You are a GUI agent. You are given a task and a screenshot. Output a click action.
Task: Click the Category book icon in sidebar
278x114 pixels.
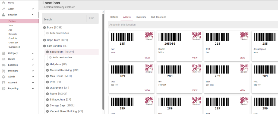pyautogui.click(x=4, y=53)
